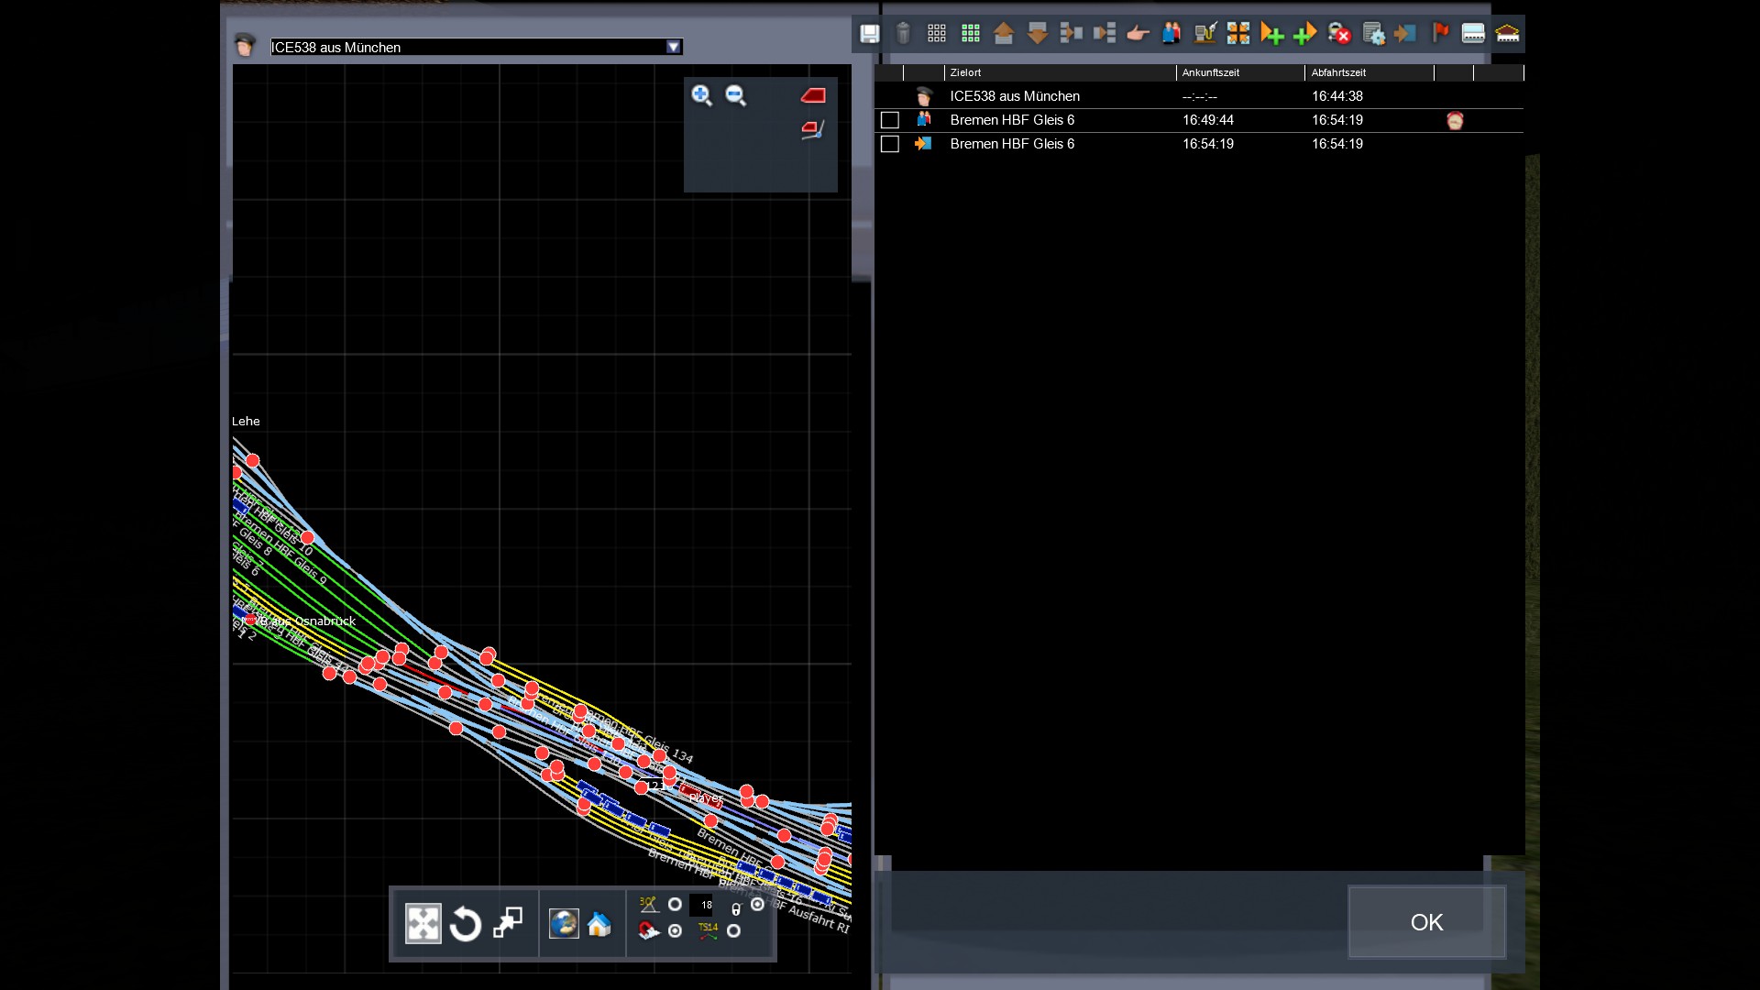Zoom in on the 2D map
This screenshot has width=1760, height=990.
click(x=701, y=95)
